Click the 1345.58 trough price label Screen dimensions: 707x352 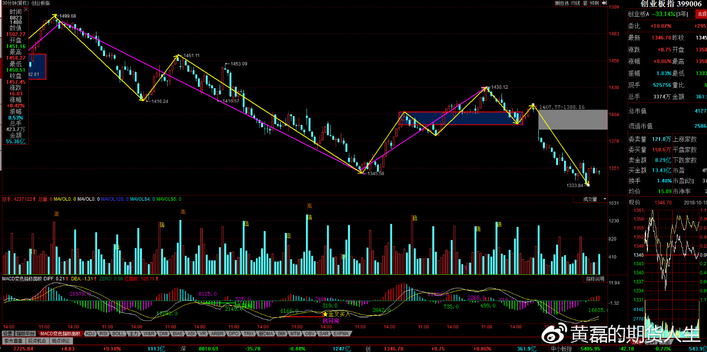[x=376, y=173]
